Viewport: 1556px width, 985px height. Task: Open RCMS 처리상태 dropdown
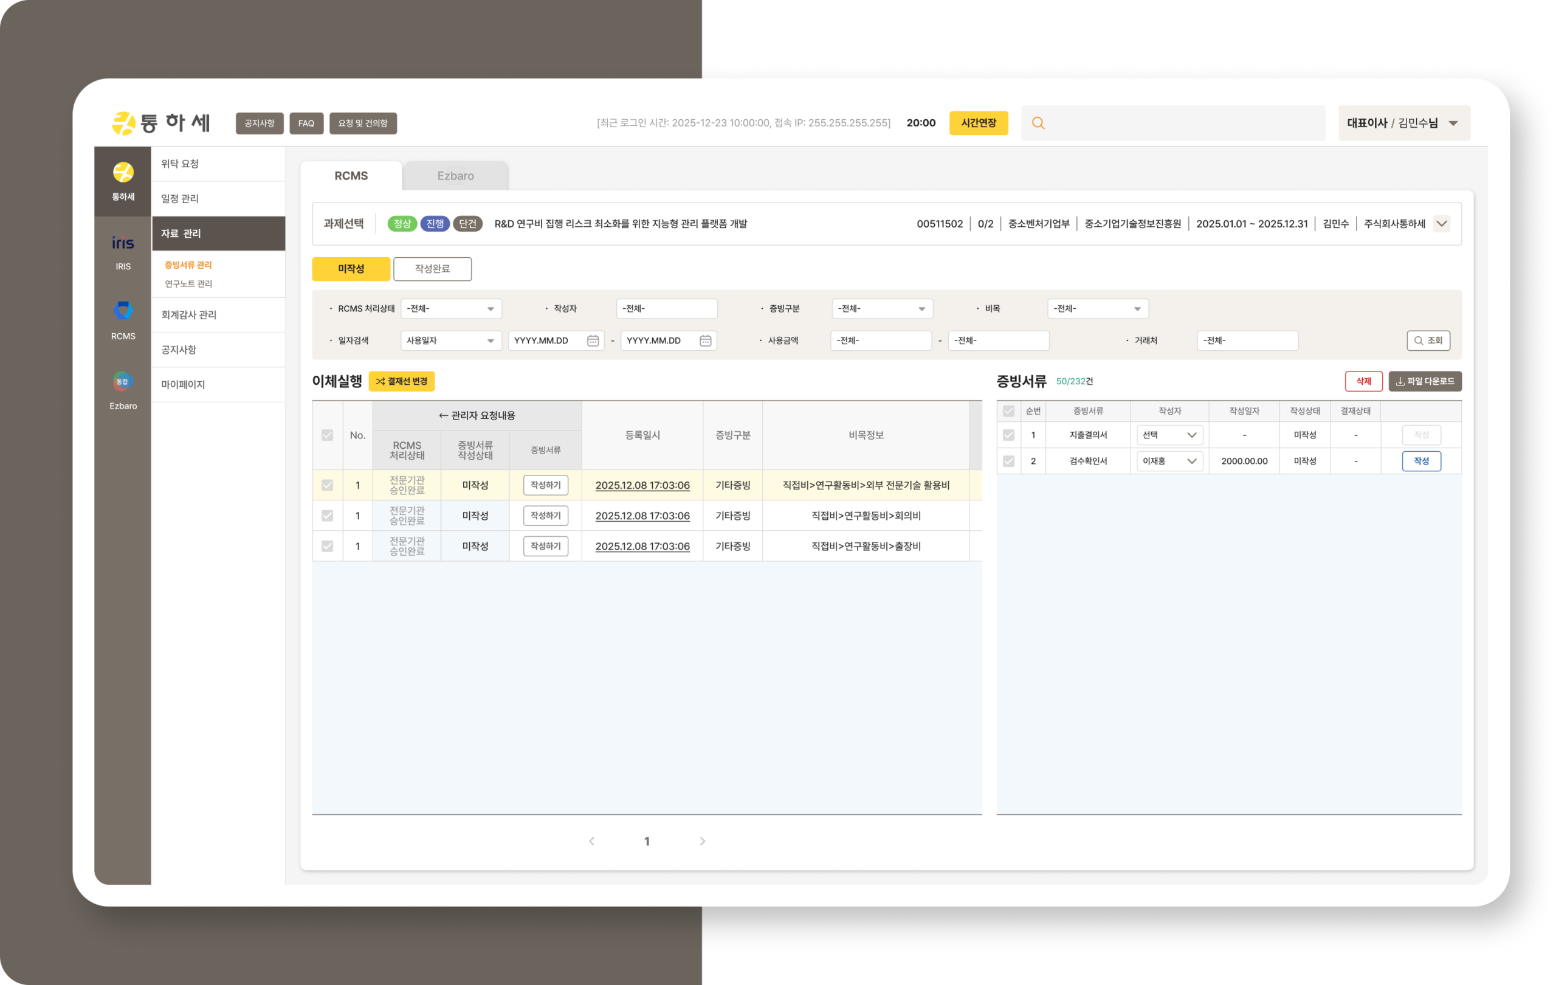tap(451, 309)
